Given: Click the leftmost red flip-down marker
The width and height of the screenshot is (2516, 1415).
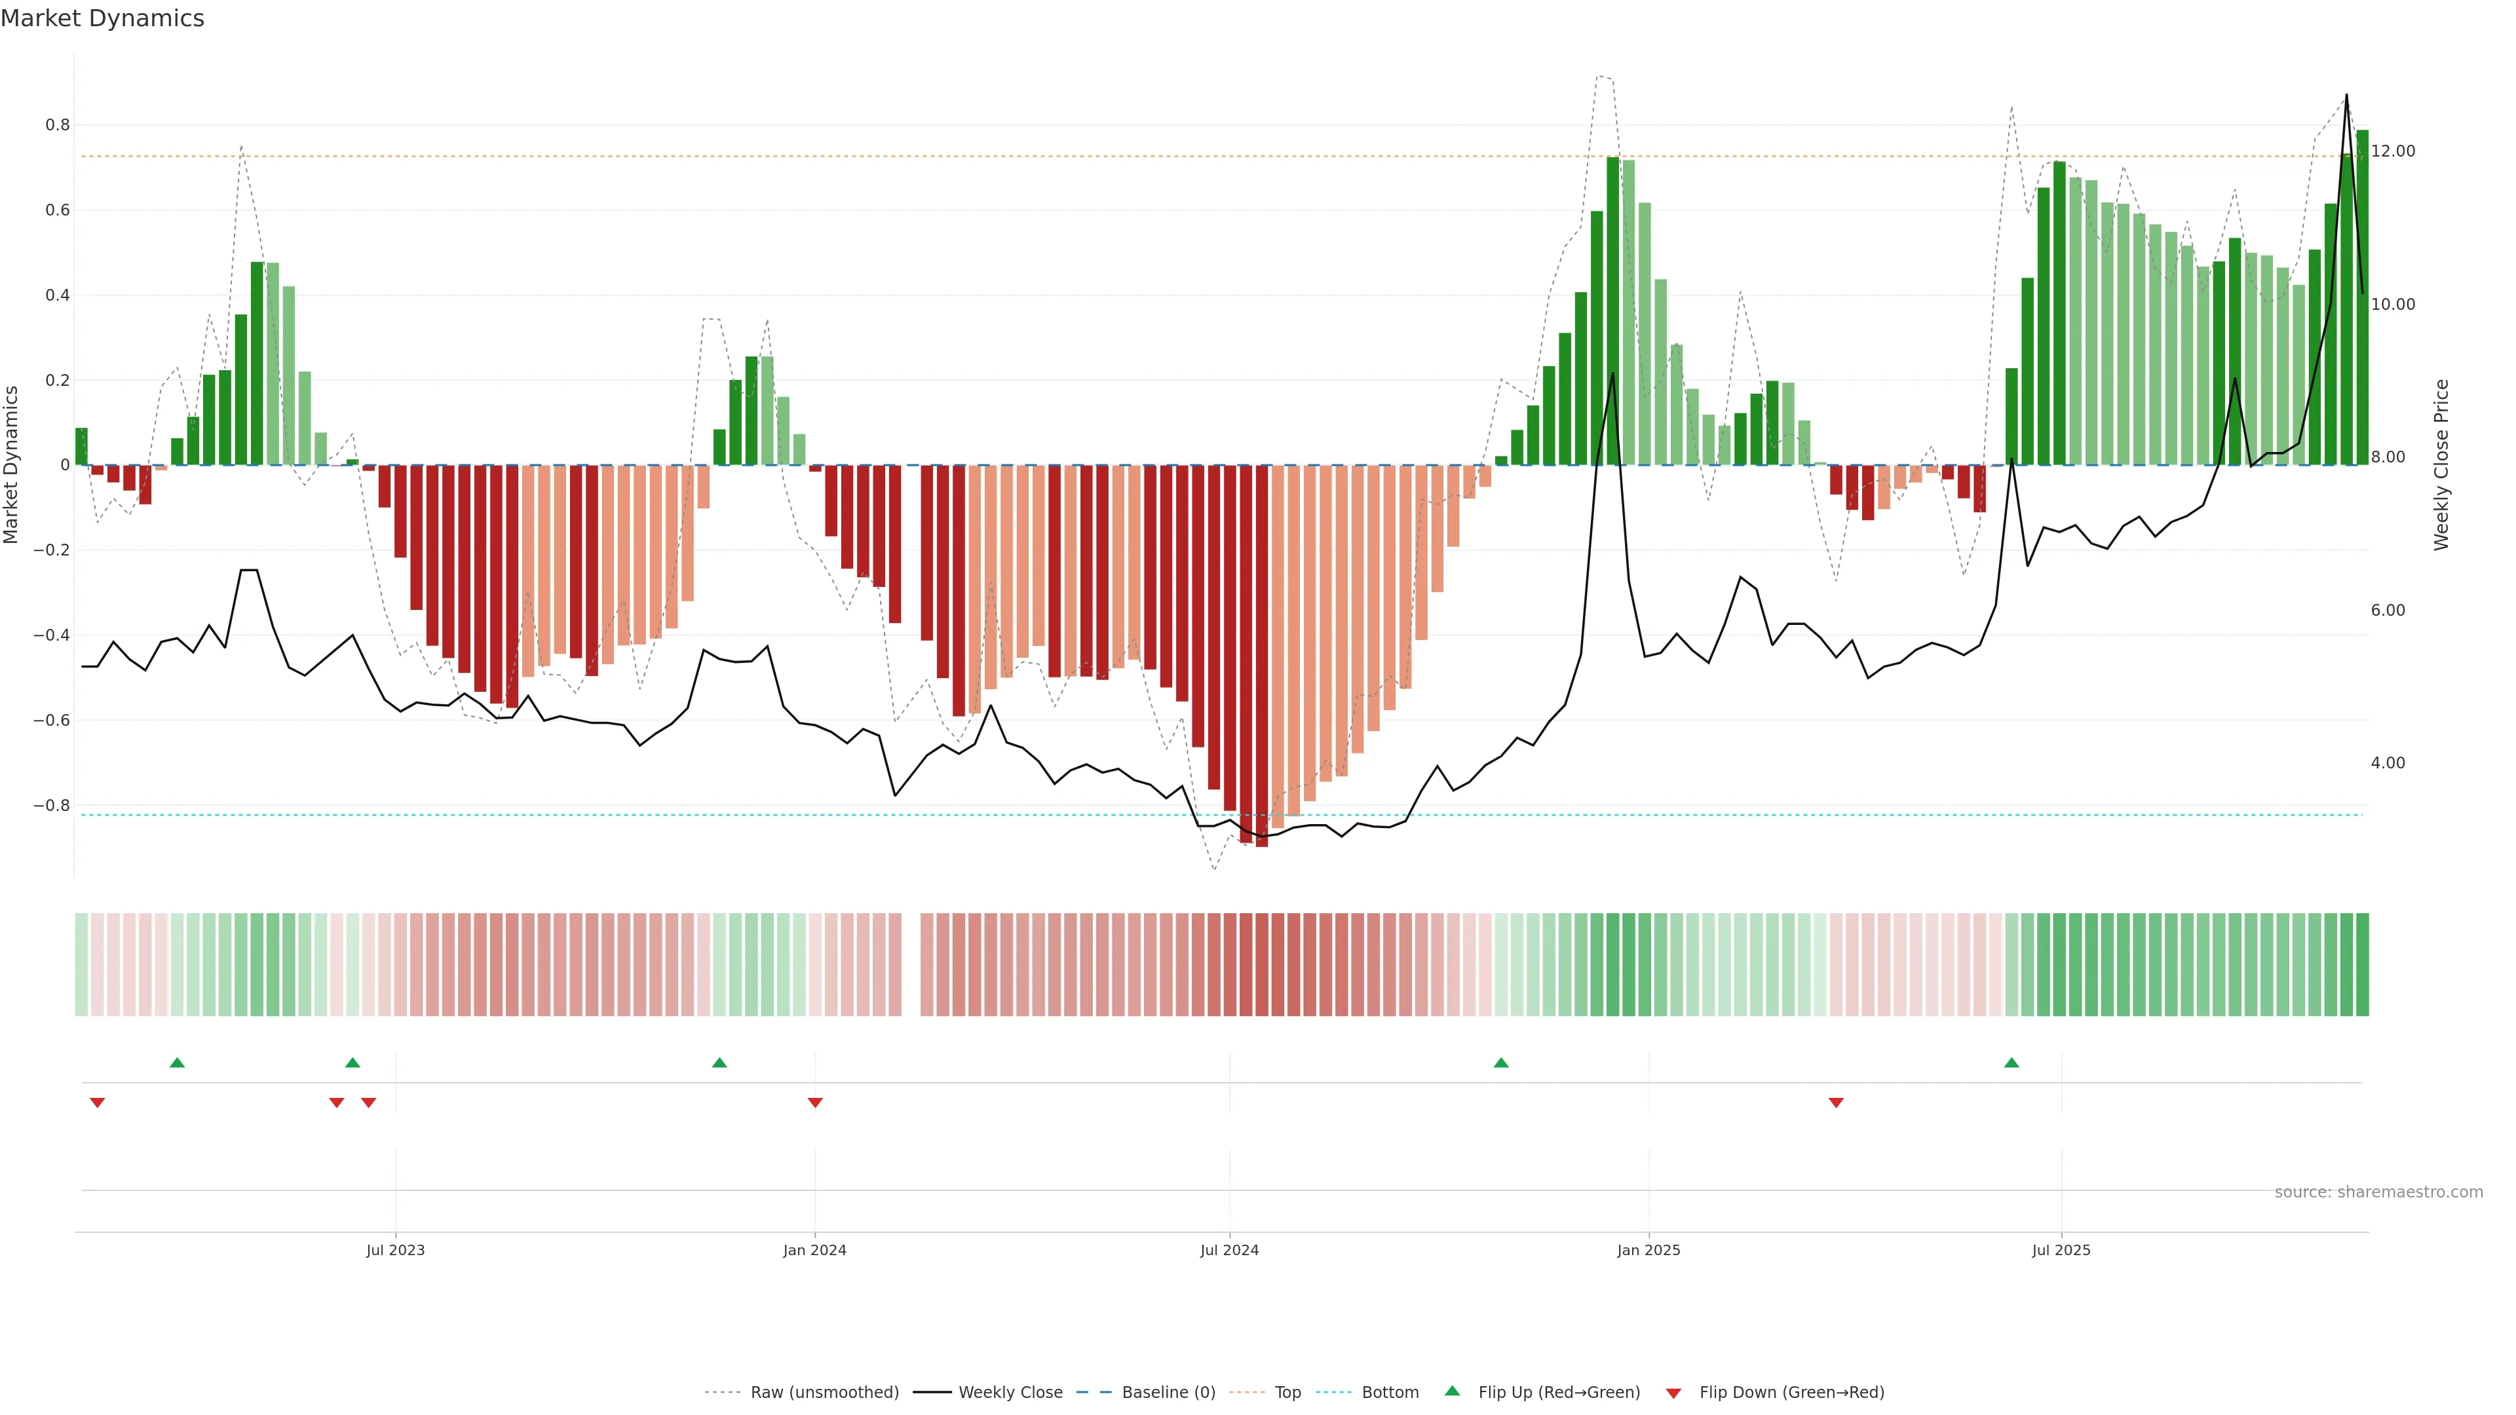Looking at the screenshot, I should pos(97,1103).
